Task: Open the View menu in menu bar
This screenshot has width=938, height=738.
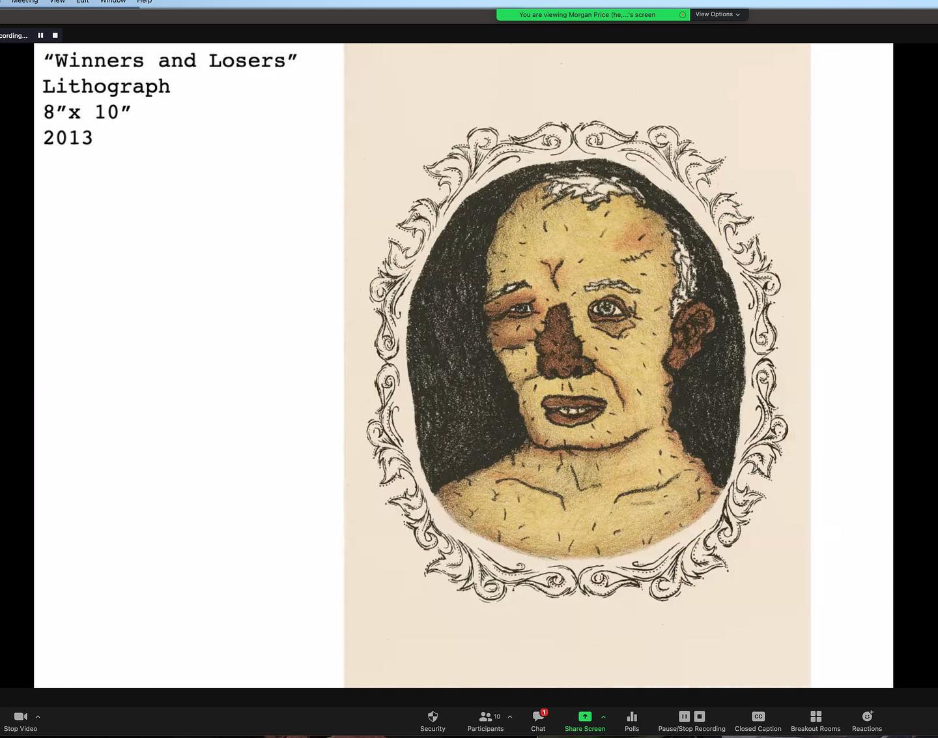Action: tap(57, 2)
